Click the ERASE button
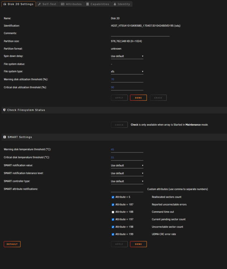The image size is (227, 269). click(x=158, y=98)
